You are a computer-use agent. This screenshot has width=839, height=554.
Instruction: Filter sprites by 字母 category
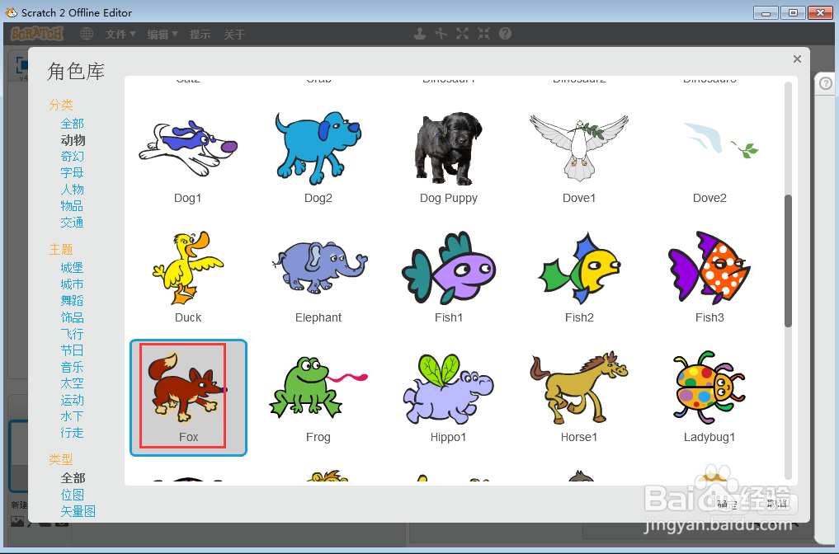73,173
